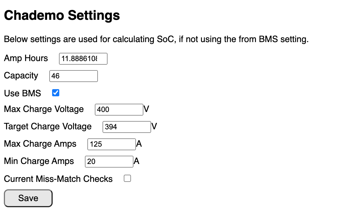This screenshot has width=338, height=208.
Task: Click the SoC calculation description text
Action: (x=156, y=40)
